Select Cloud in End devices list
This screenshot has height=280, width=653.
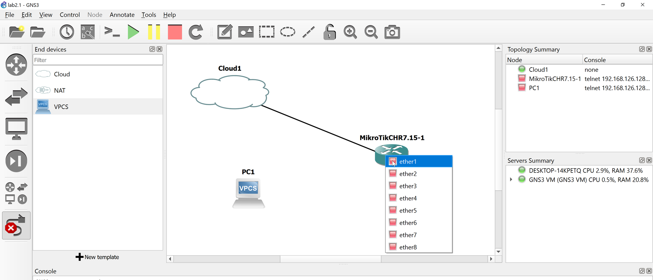pos(98,74)
